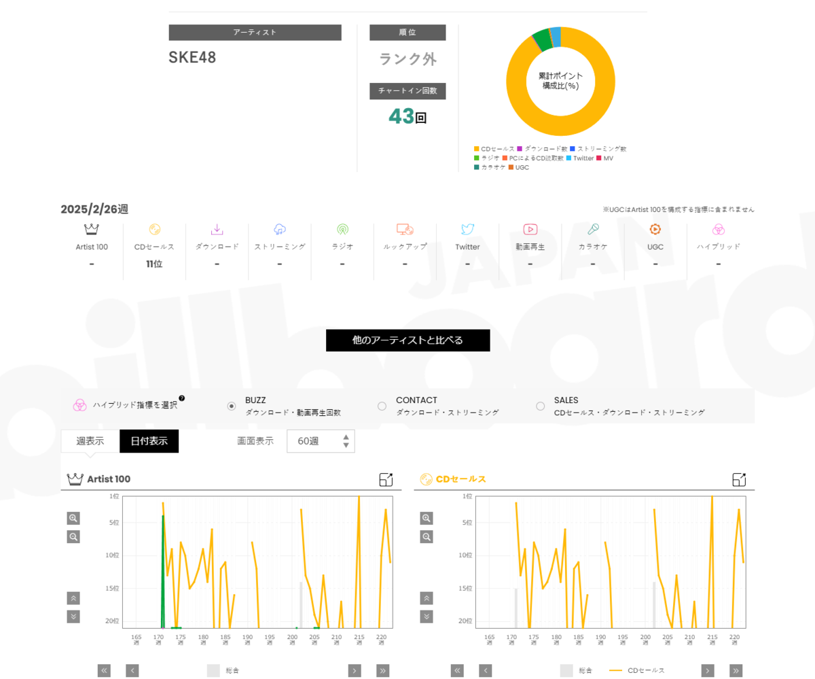Screen dimensions: 815x679
Task: Click the ルックアップ computer icon
Action: (x=405, y=229)
